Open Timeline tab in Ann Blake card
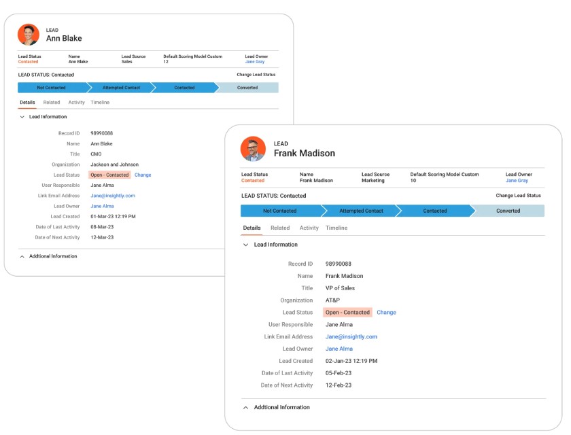 coord(100,102)
